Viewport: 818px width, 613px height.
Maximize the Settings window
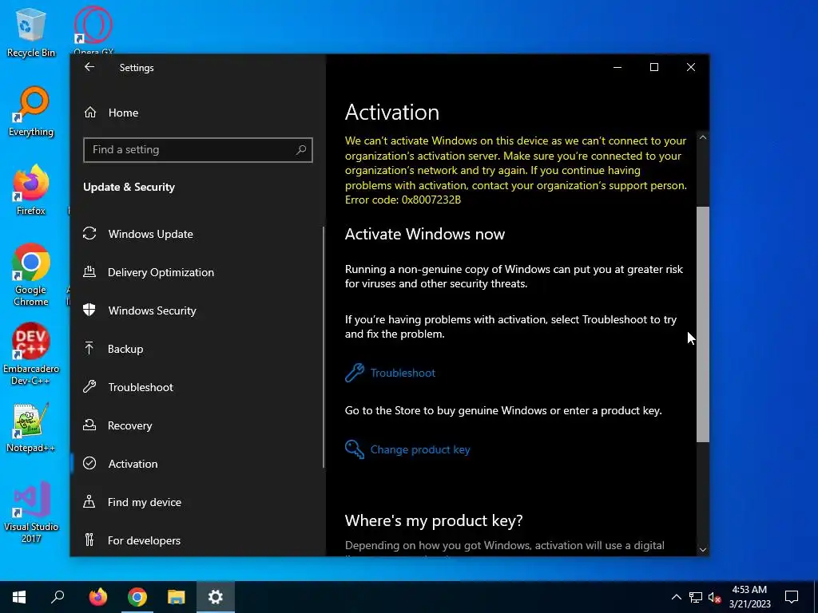click(x=653, y=67)
